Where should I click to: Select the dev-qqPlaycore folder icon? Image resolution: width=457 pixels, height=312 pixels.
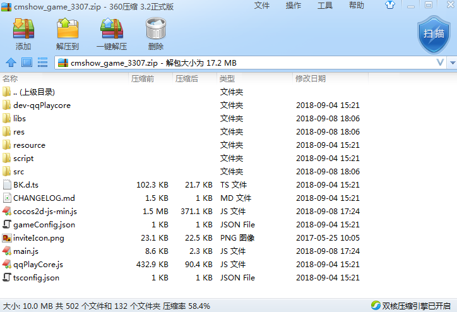coord(6,105)
